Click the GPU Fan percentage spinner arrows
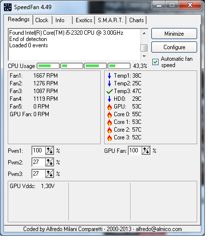This screenshot has height=244, width=214. [146, 150]
